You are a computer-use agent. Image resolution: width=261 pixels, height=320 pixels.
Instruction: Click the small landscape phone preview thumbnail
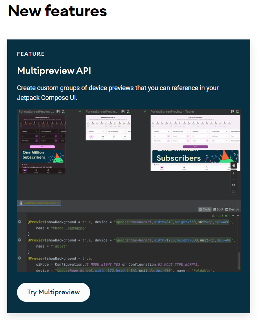pyautogui.click(x=108, y=127)
